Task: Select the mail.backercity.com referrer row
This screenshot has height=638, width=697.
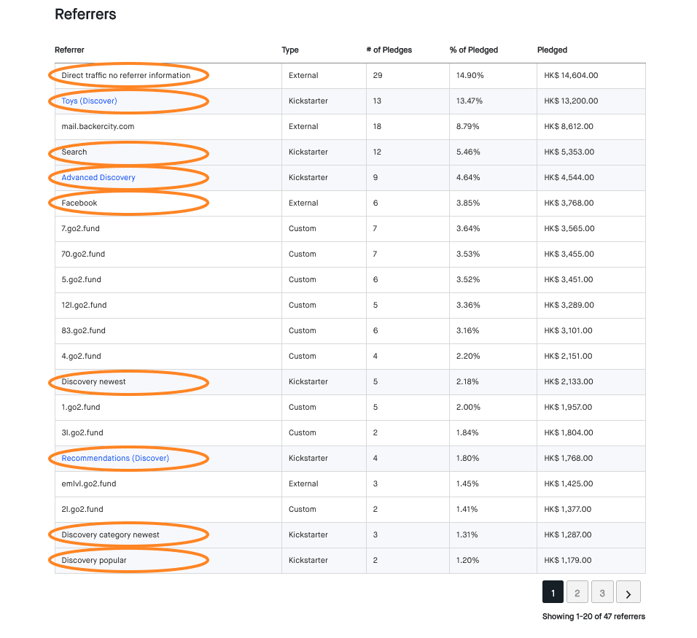Action: tap(101, 126)
